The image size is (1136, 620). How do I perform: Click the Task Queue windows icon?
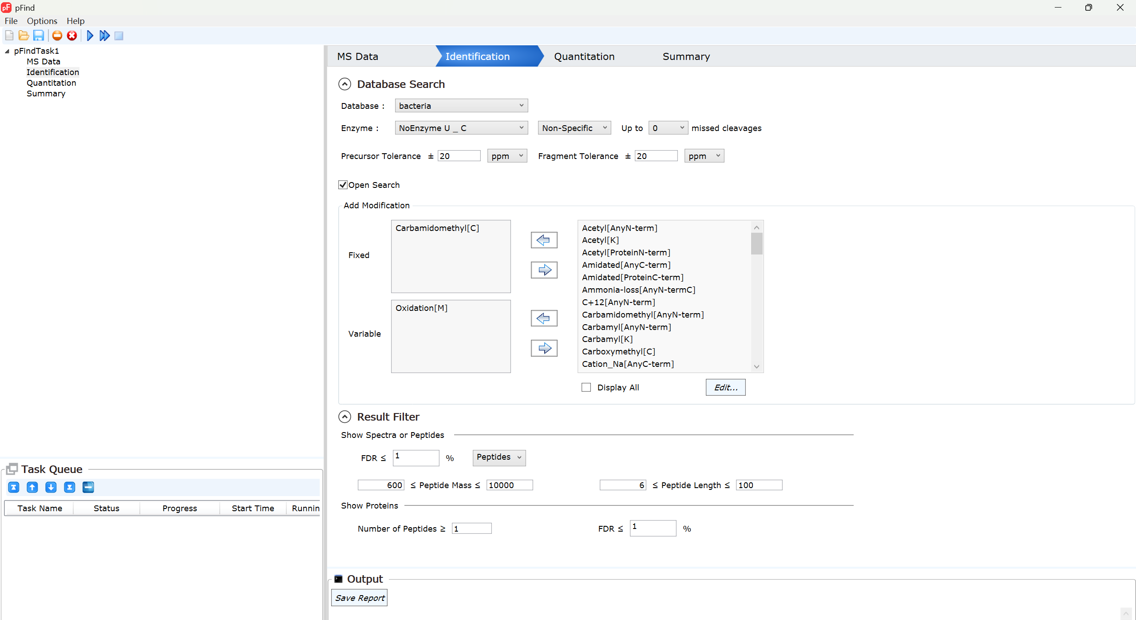point(12,469)
